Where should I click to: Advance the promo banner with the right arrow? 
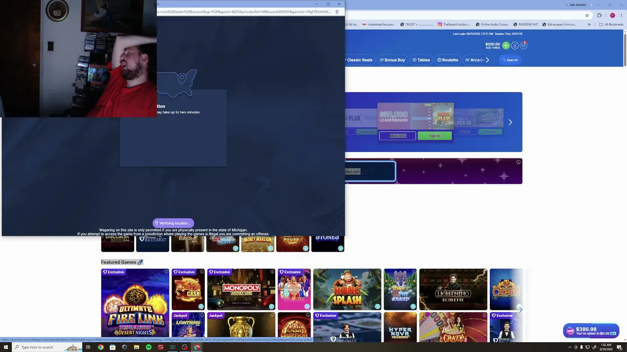click(x=510, y=122)
